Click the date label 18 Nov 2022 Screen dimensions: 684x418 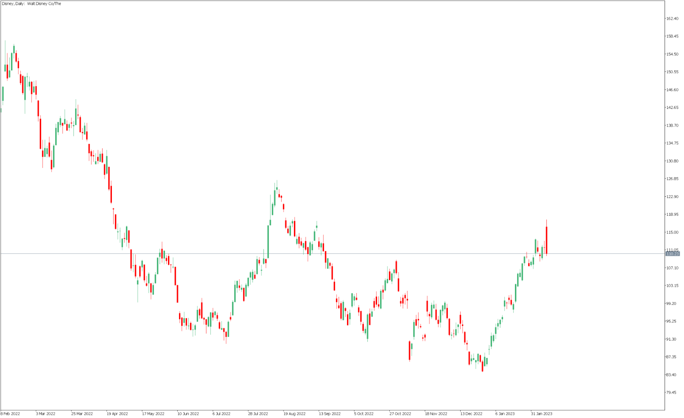pyautogui.click(x=436, y=414)
